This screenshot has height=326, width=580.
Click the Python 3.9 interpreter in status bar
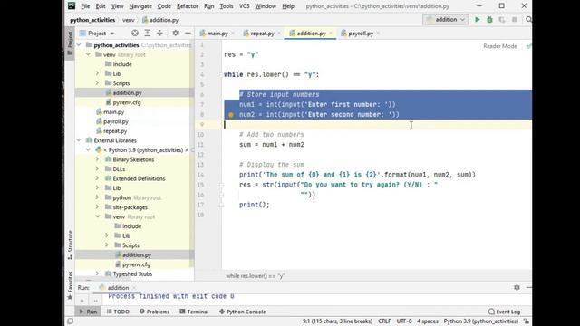coord(481,321)
